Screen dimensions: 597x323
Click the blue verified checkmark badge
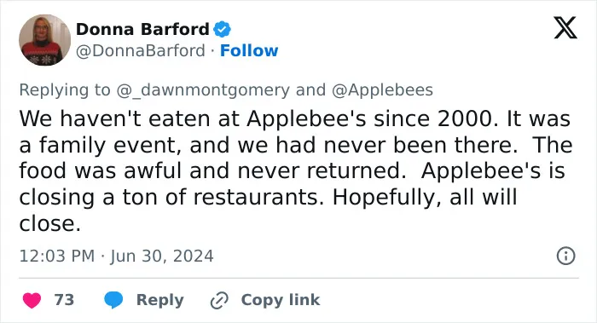(x=222, y=29)
